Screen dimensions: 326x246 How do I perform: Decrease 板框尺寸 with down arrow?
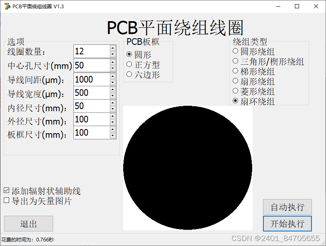(113, 136)
